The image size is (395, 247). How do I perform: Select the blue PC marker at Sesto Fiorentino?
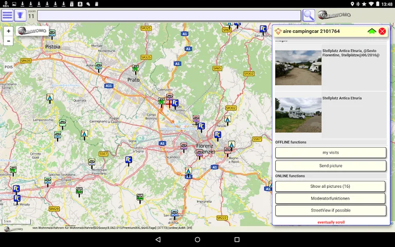[x=175, y=103]
